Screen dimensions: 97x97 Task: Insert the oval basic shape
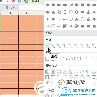[x=59, y=71]
